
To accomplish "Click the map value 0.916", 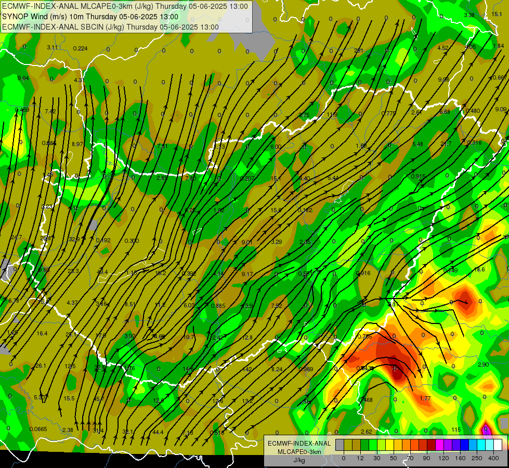I will pos(363,273).
